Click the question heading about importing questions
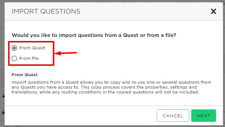The height and width of the screenshot is (127, 225). 94,35
